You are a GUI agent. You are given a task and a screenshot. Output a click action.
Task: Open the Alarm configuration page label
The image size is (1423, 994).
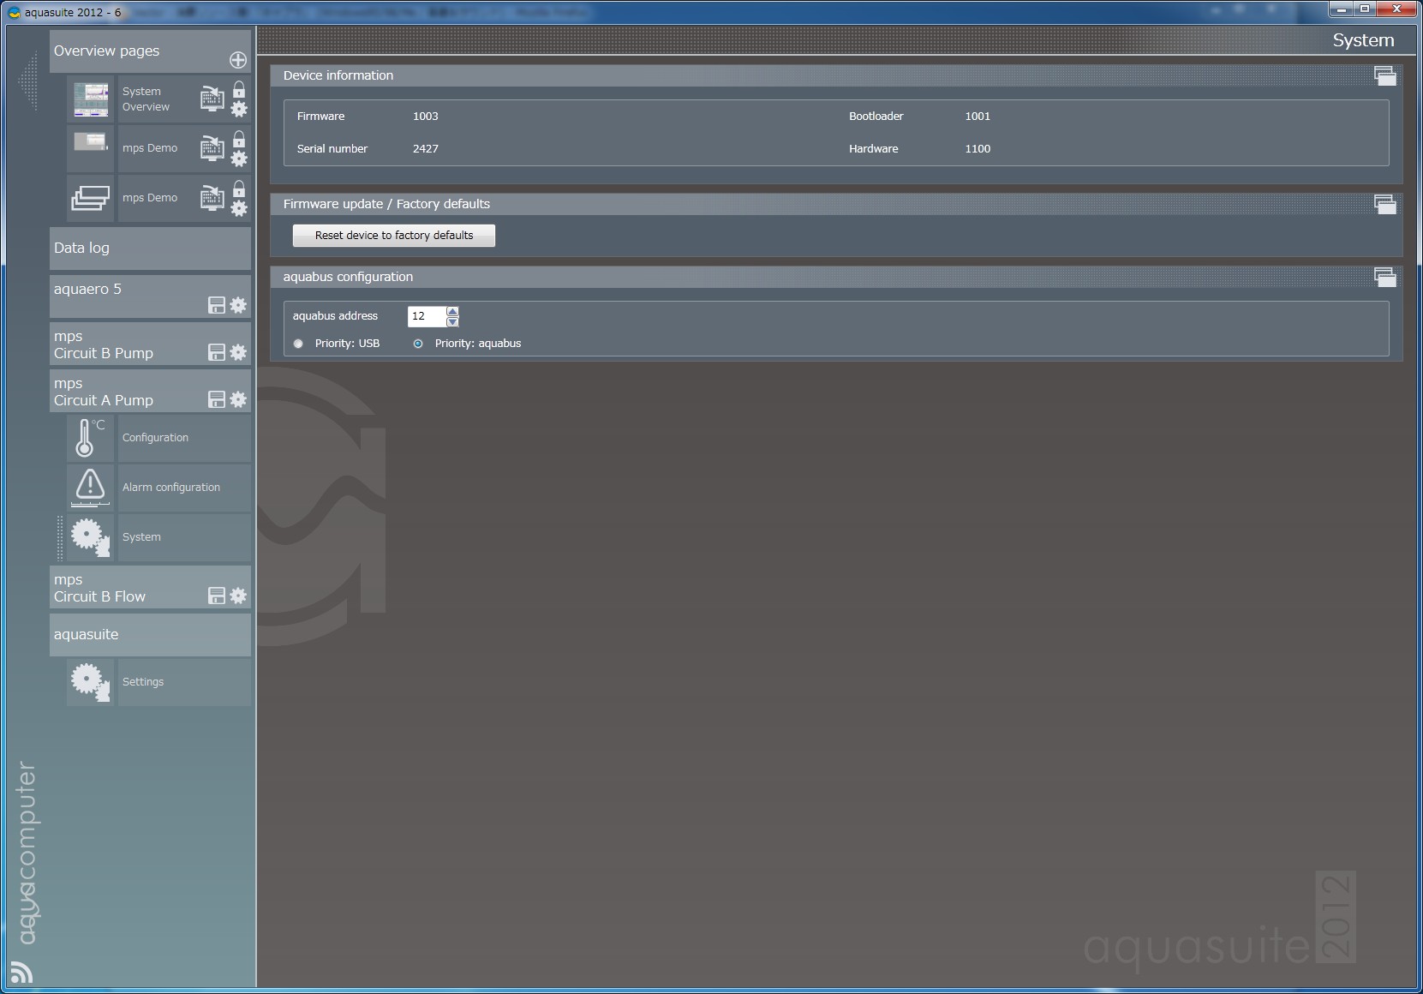pos(183,488)
